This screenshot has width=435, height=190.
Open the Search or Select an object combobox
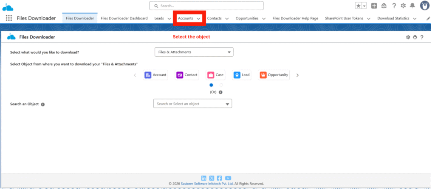click(x=192, y=104)
